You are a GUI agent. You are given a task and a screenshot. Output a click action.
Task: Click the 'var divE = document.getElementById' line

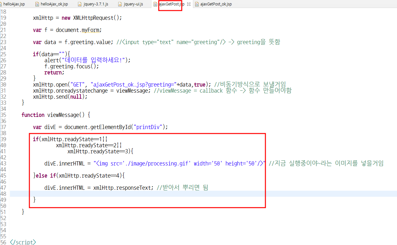point(100,127)
